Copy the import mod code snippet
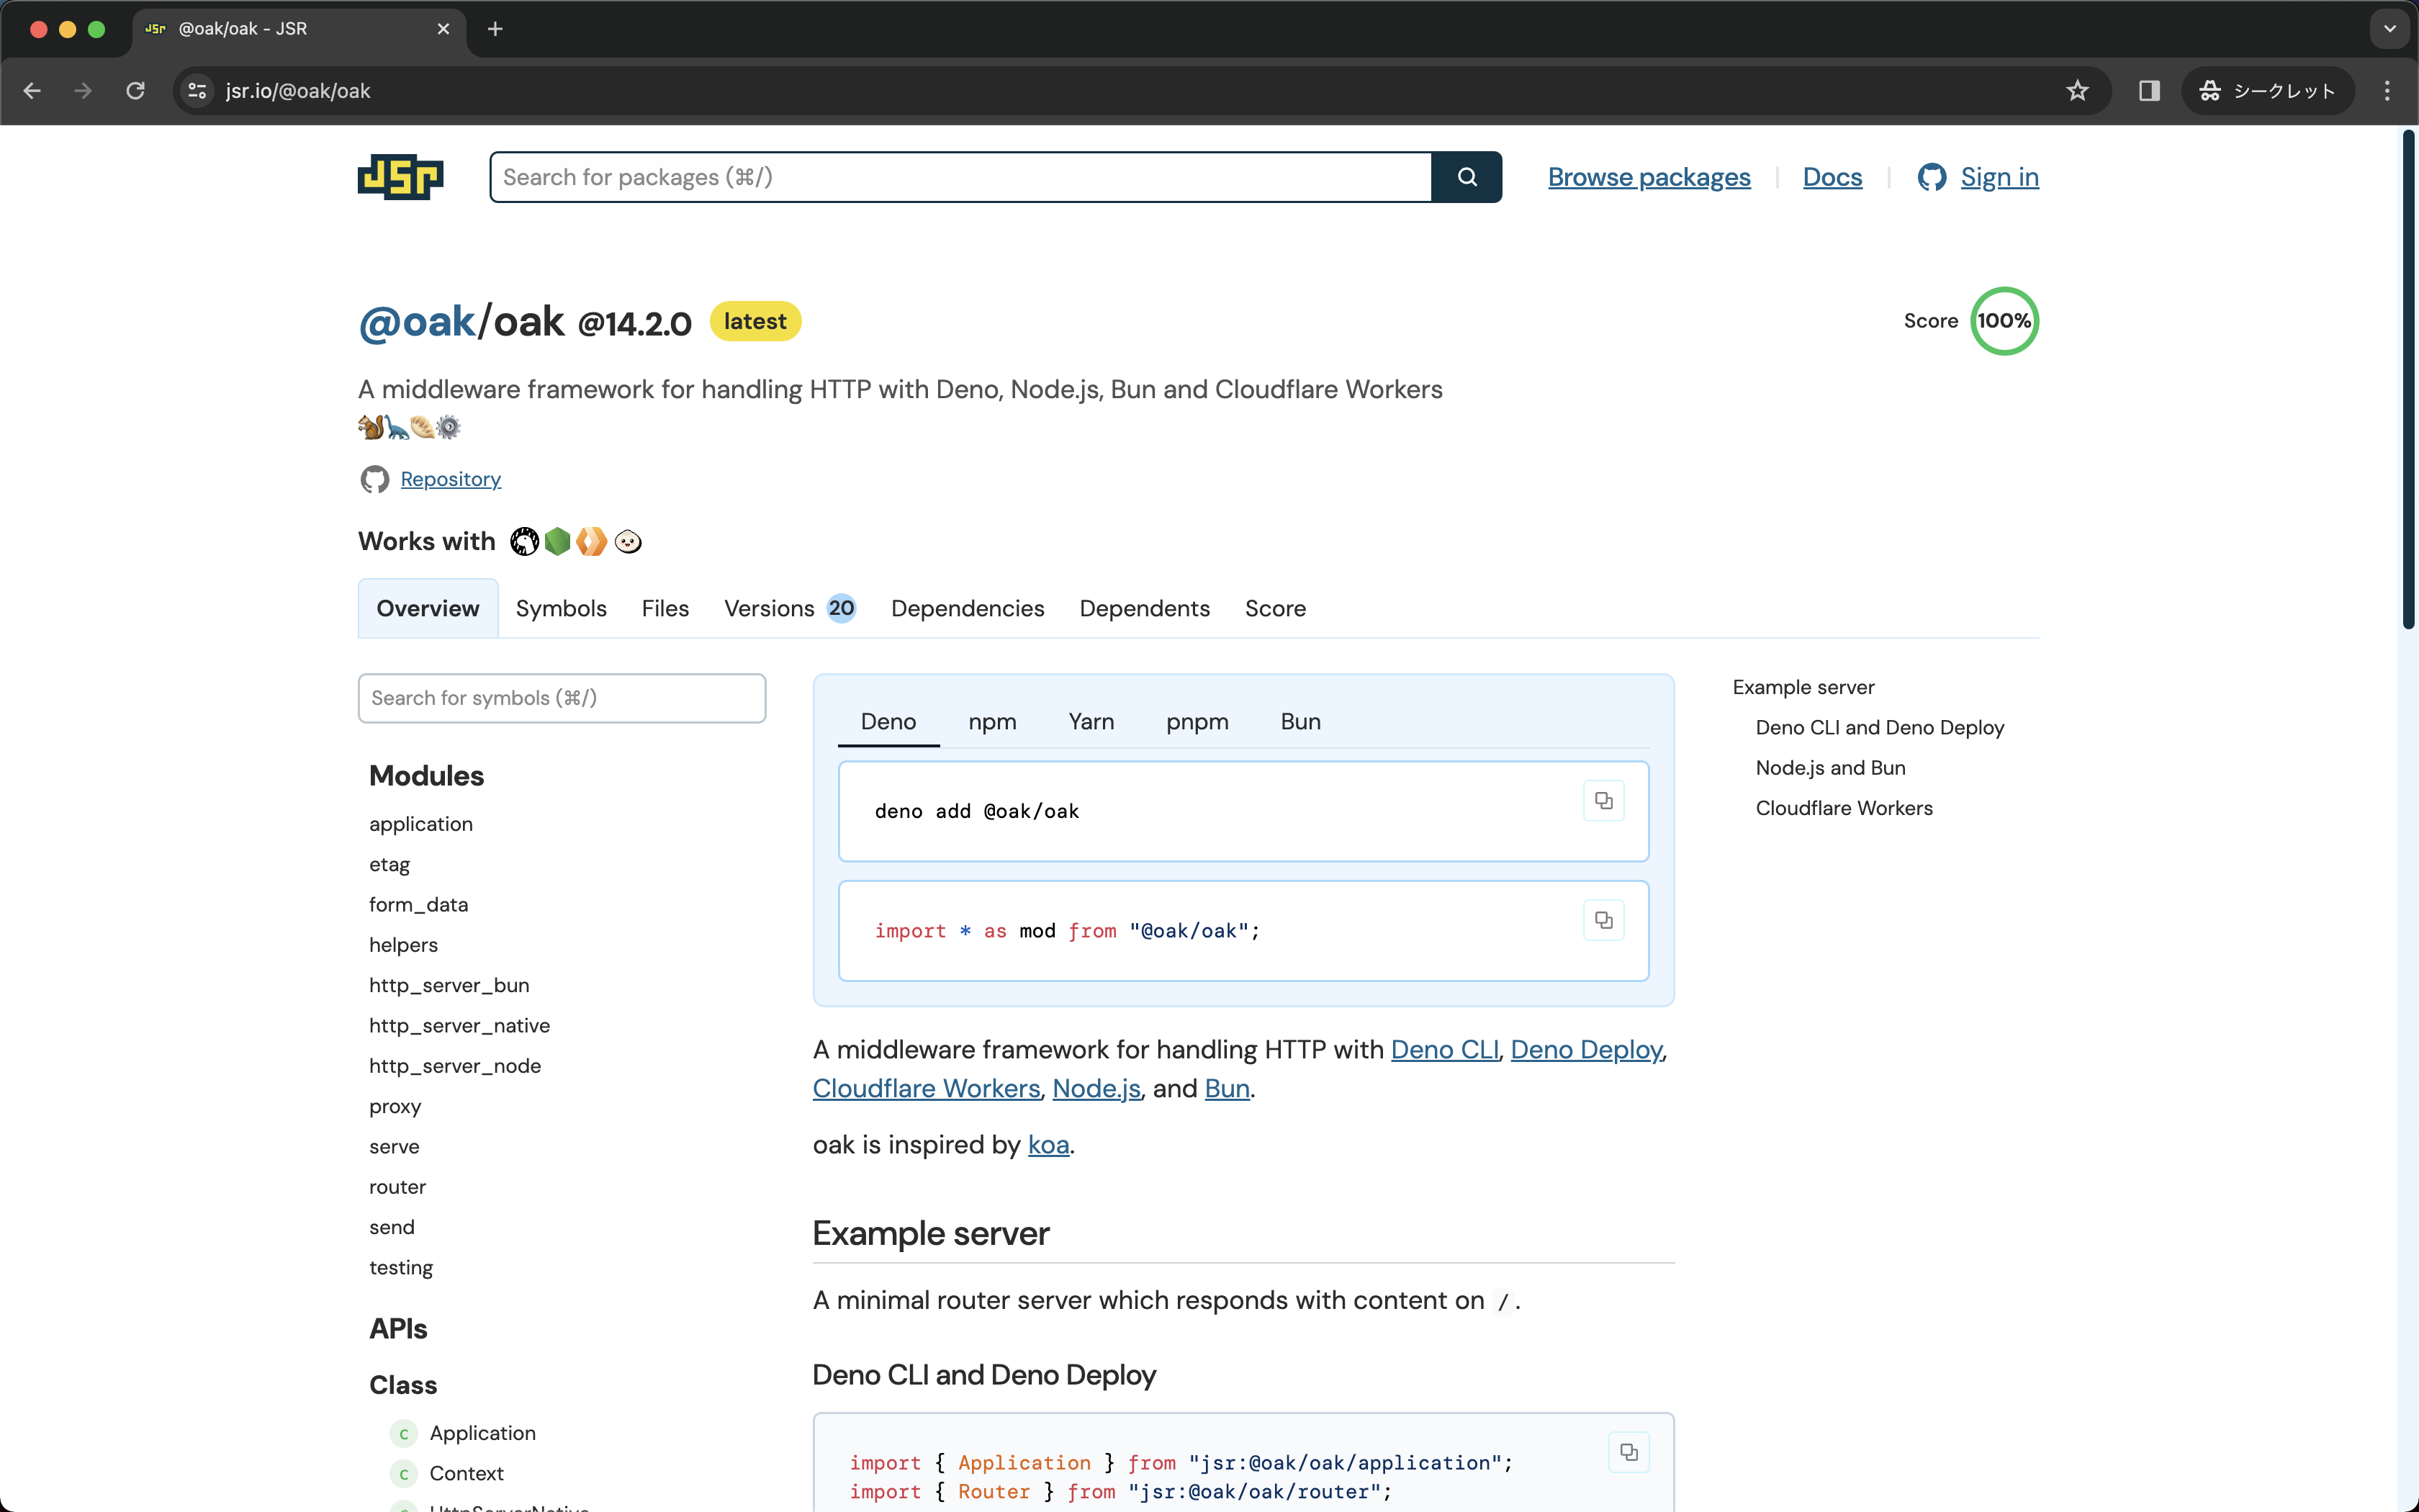This screenshot has height=1512, width=2419. tap(1603, 919)
